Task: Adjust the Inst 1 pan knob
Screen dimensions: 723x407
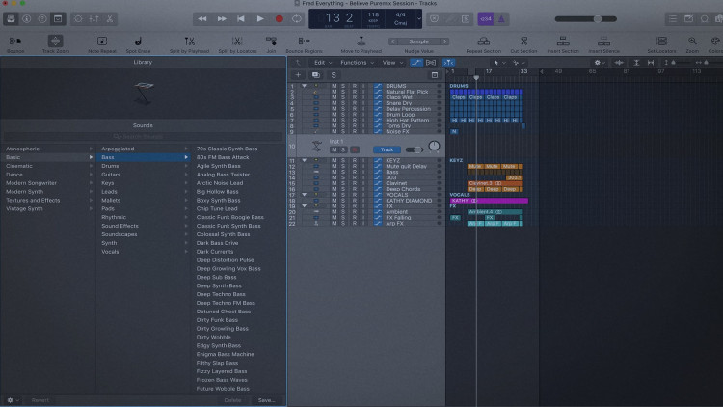Action: click(x=434, y=147)
